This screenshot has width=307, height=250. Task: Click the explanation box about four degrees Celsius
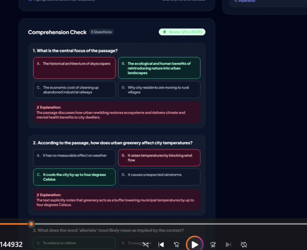[117, 200]
